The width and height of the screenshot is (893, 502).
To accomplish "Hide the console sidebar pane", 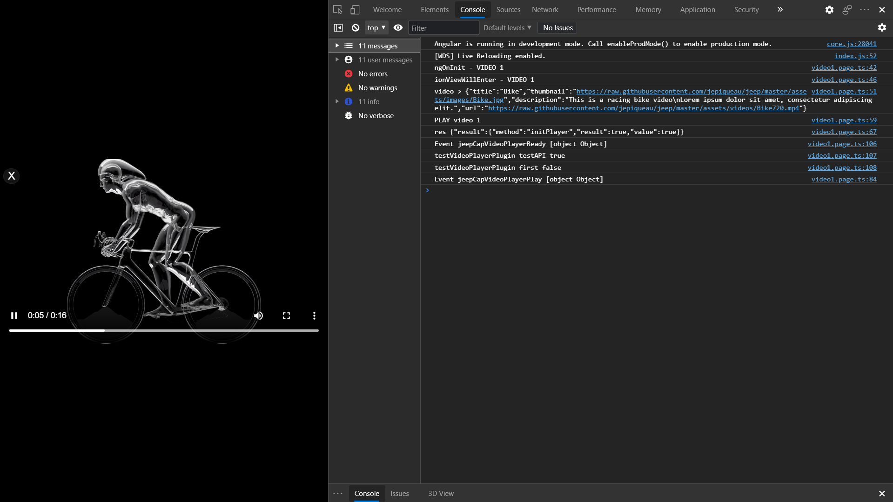I will click(x=338, y=27).
